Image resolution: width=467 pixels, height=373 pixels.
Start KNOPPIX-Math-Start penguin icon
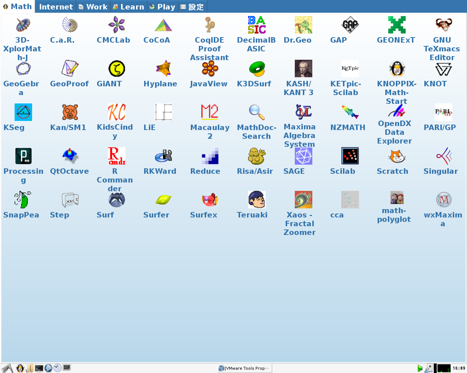point(397,68)
